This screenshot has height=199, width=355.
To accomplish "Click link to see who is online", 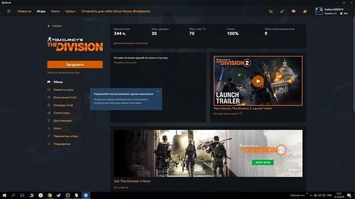I will [x=125, y=62].
